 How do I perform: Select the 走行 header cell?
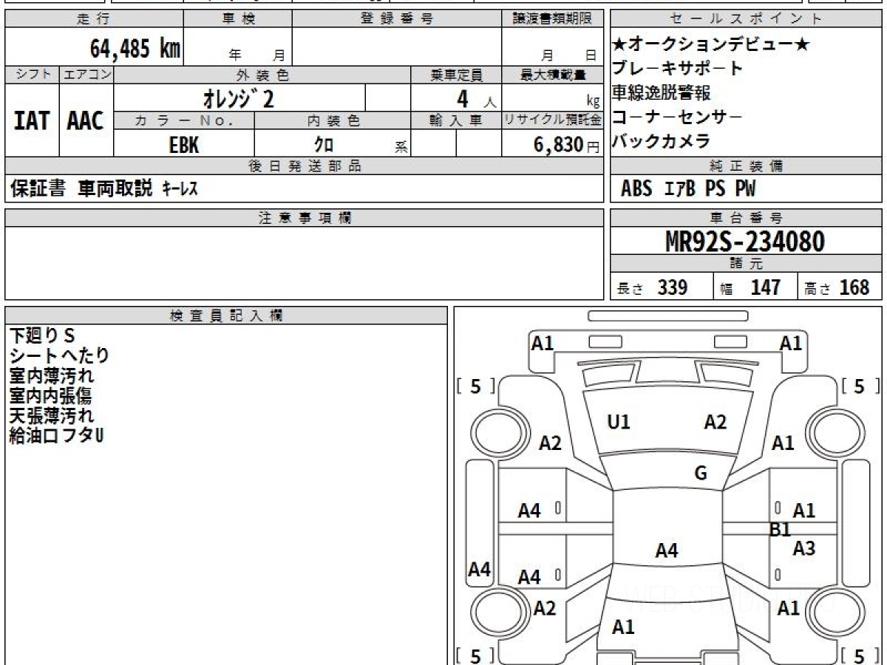point(93,18)
